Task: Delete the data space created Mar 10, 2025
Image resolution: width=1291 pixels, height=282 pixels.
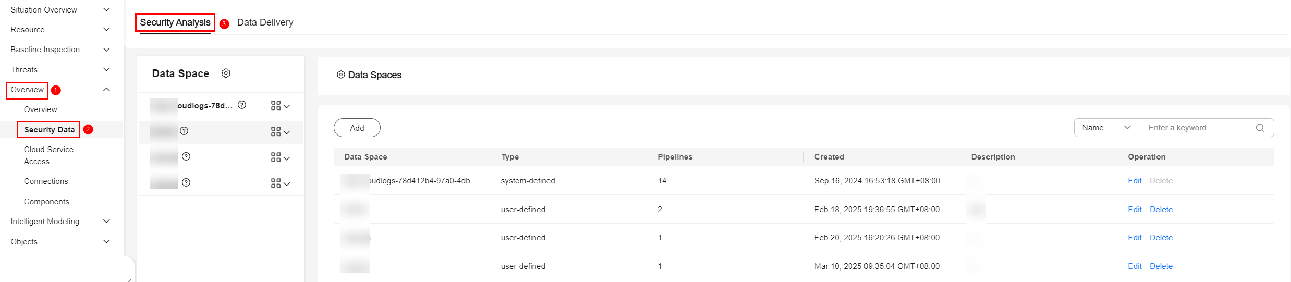Action: coord(1161,266)
